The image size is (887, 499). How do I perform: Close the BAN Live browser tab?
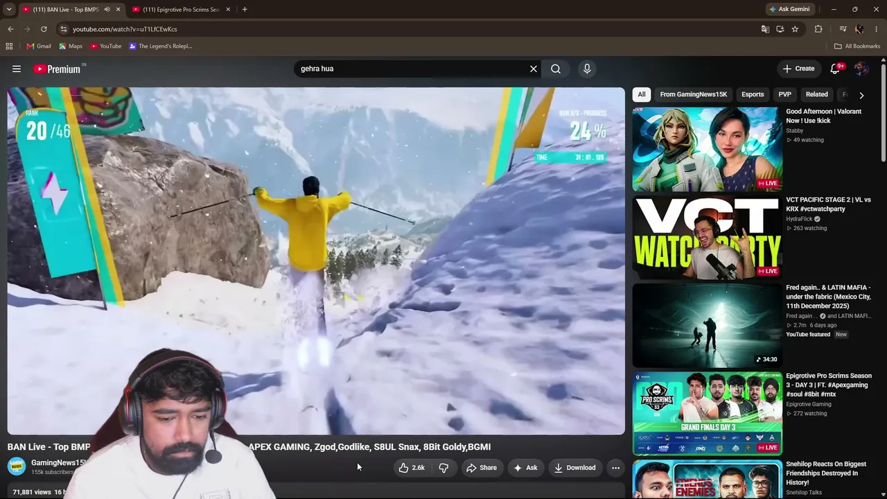118,10
